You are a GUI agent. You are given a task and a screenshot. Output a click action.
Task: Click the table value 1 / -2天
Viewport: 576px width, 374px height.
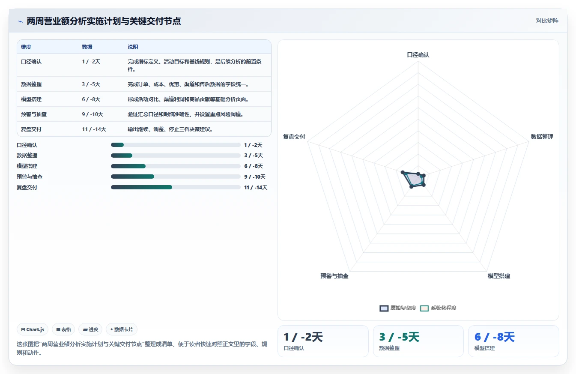pyautogui.click(x=91, y=62)
